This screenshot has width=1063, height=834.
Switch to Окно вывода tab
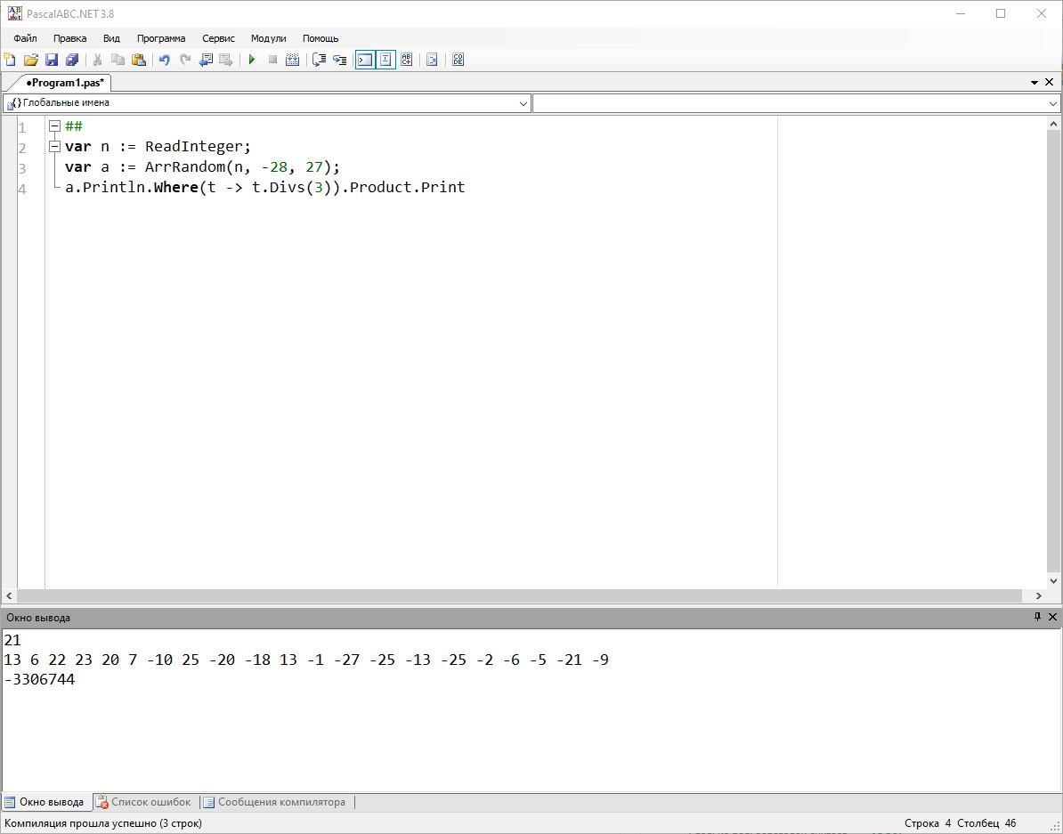point(45,802)
